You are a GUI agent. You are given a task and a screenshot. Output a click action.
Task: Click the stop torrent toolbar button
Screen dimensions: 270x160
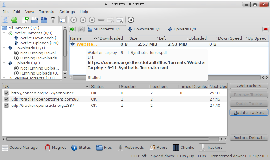[92, 20]
